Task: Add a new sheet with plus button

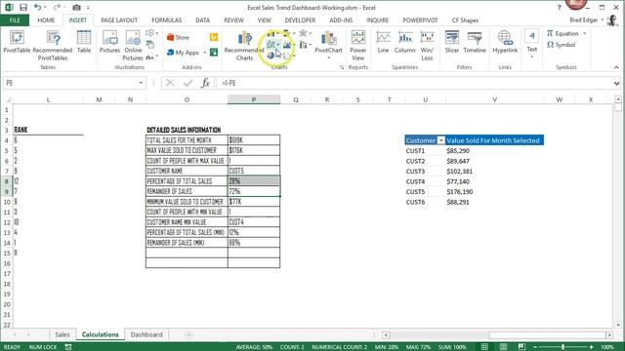Action: (188, 335)
